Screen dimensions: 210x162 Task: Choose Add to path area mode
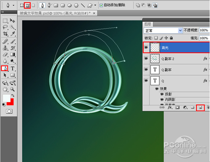pos(138,5)
